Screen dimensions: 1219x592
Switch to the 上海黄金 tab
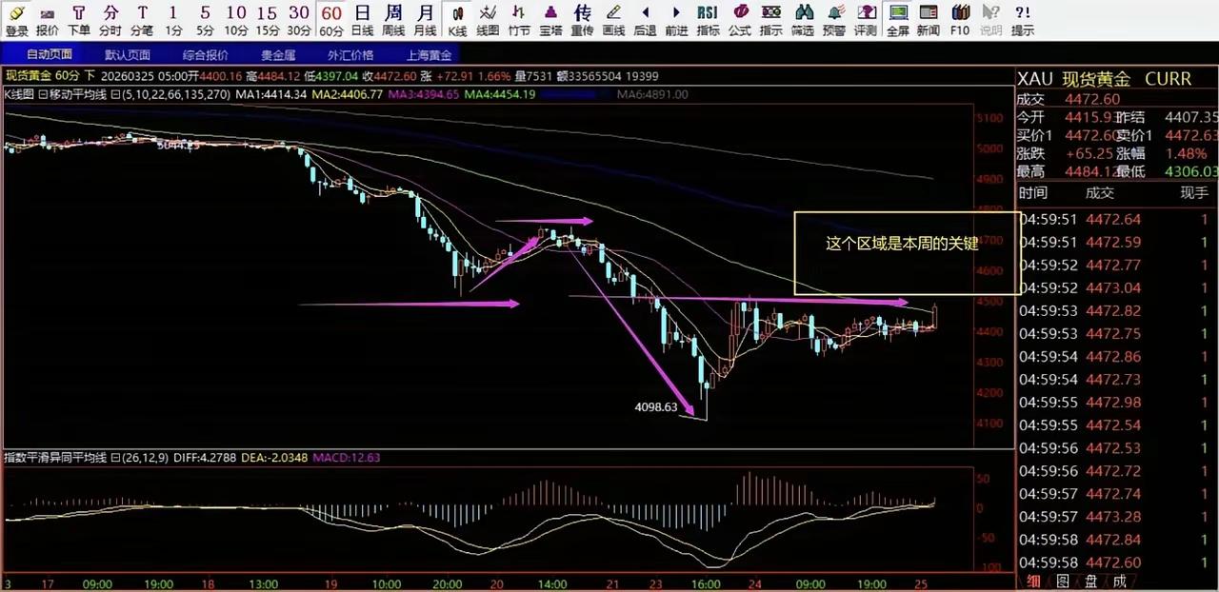click(x=429, y=55)
